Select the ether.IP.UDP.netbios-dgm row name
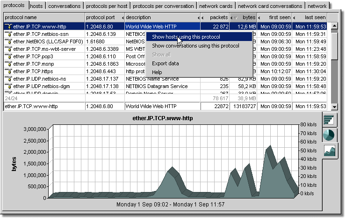Image resolution: width=346 pixels, height=219 pixels. coord(42,86)
